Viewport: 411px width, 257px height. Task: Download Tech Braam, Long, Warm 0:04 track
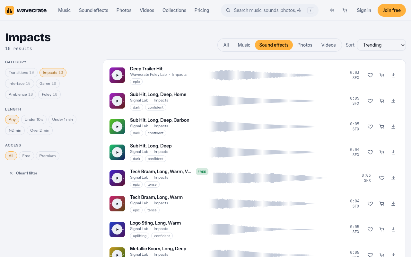pos(393,204)
